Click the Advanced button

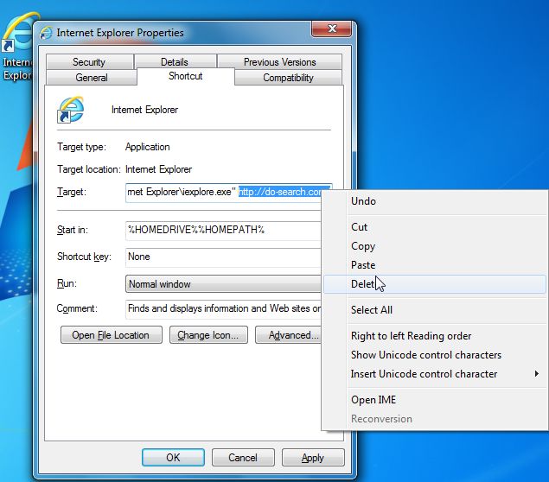click(x=289, y=335)
